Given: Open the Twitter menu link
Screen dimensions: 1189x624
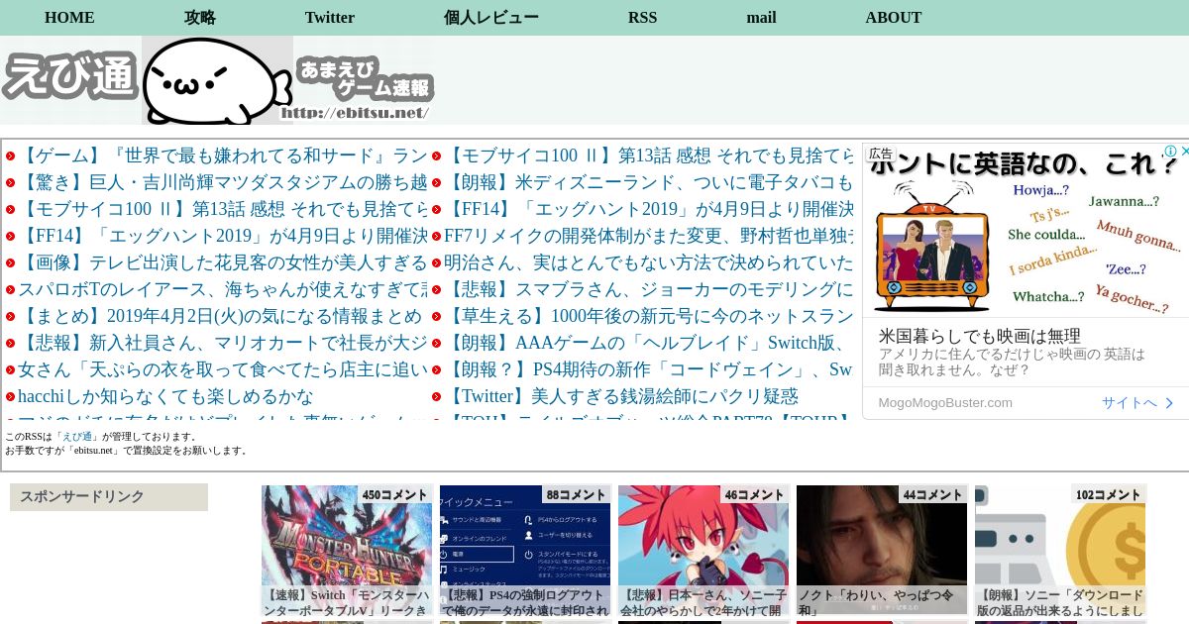Looking at the screenshot, I should tap(330, 18).
